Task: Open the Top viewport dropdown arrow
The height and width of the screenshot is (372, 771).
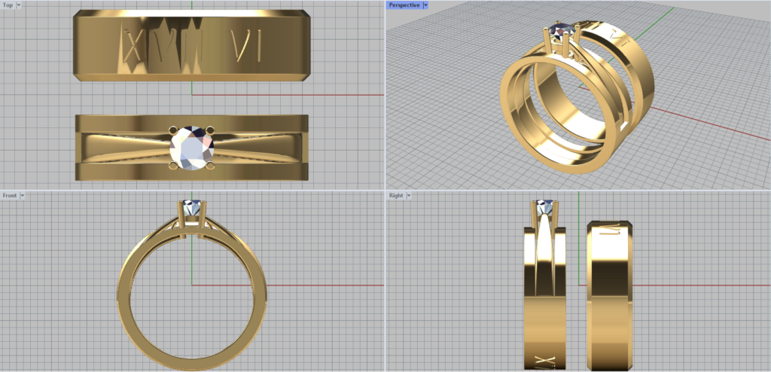Action: click(19, 5)
